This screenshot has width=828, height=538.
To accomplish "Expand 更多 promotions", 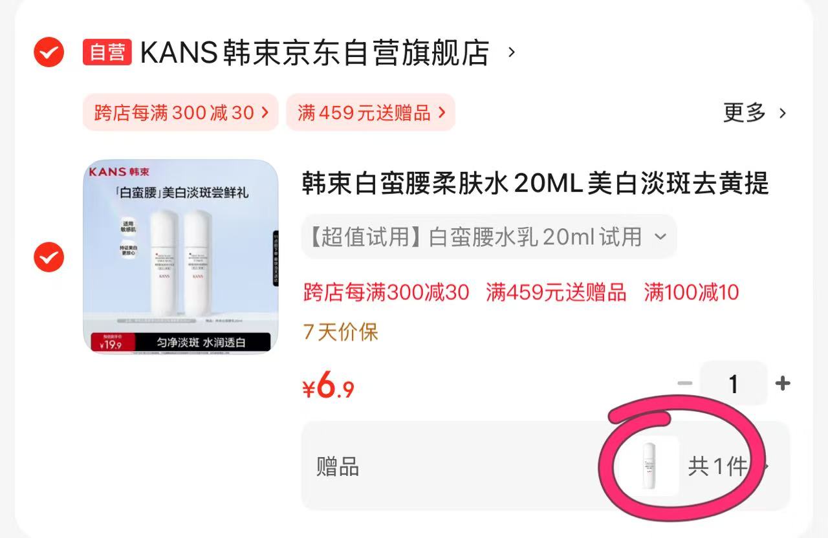I will (x=755, y=113).
